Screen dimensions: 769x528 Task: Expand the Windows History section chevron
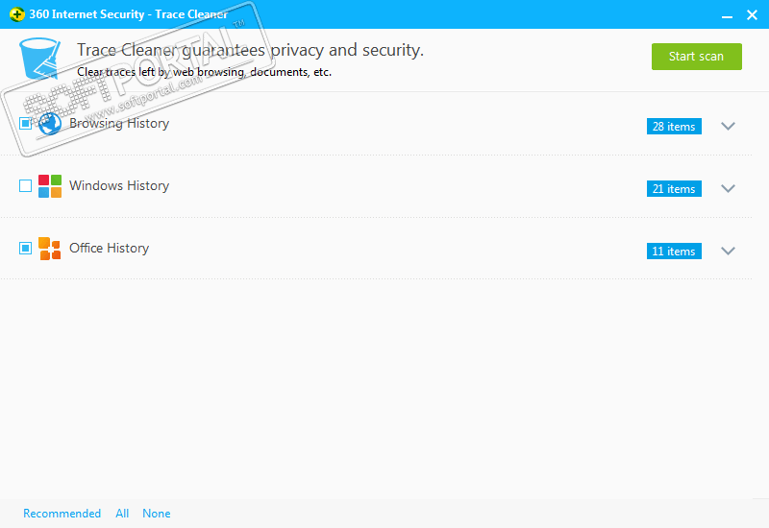coord(728,188)
